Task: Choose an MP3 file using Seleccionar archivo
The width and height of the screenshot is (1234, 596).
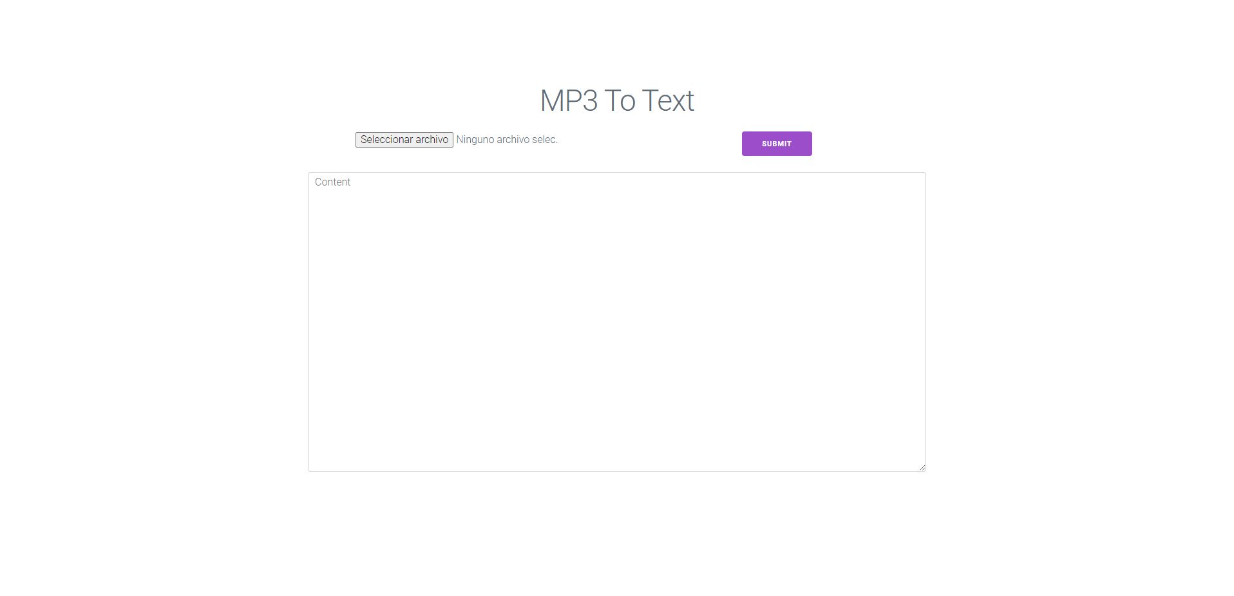Action: pyautogui.click(x=404, y=140)
